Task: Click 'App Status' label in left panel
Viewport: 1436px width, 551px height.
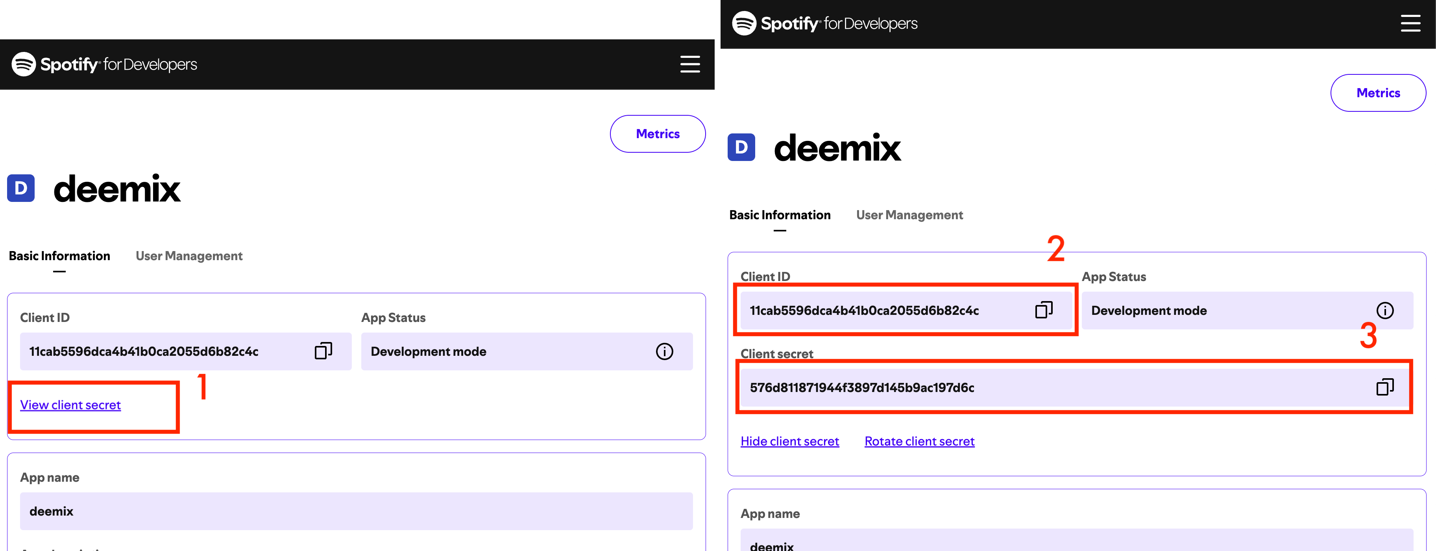Action: (393, 318)
